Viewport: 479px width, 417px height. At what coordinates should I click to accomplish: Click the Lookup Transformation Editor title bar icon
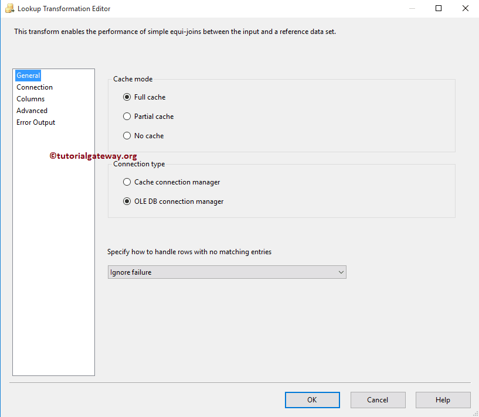[8, 8]
